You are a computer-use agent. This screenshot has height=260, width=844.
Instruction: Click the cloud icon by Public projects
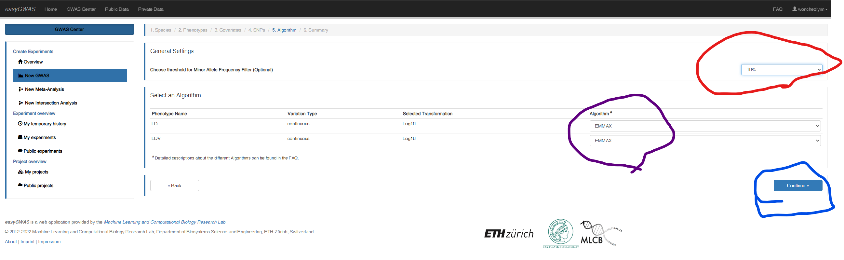click(x=20, y=185)
